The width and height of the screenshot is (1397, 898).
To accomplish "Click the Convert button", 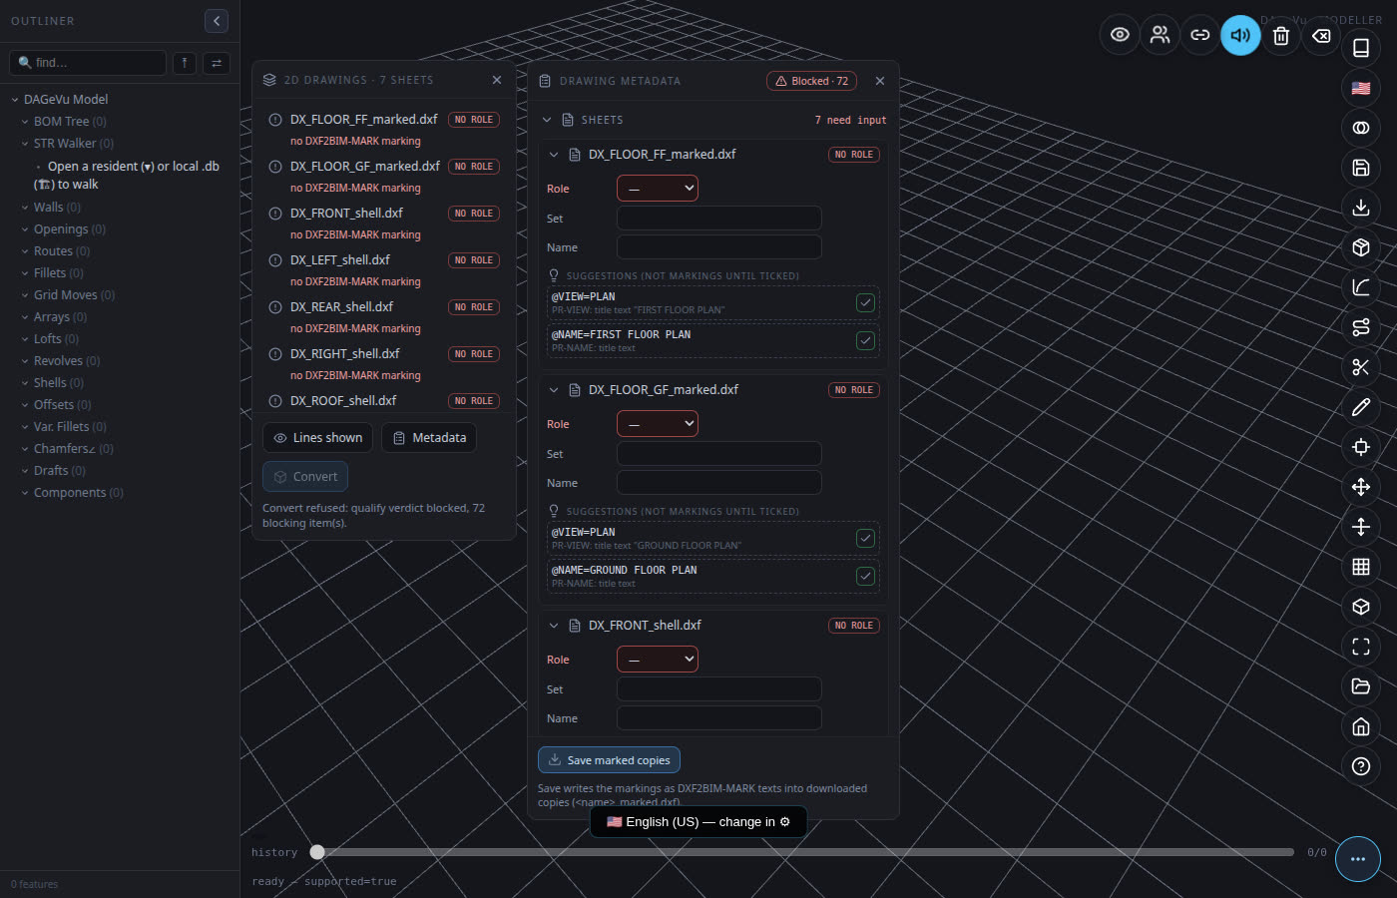I will click(305, 477).
